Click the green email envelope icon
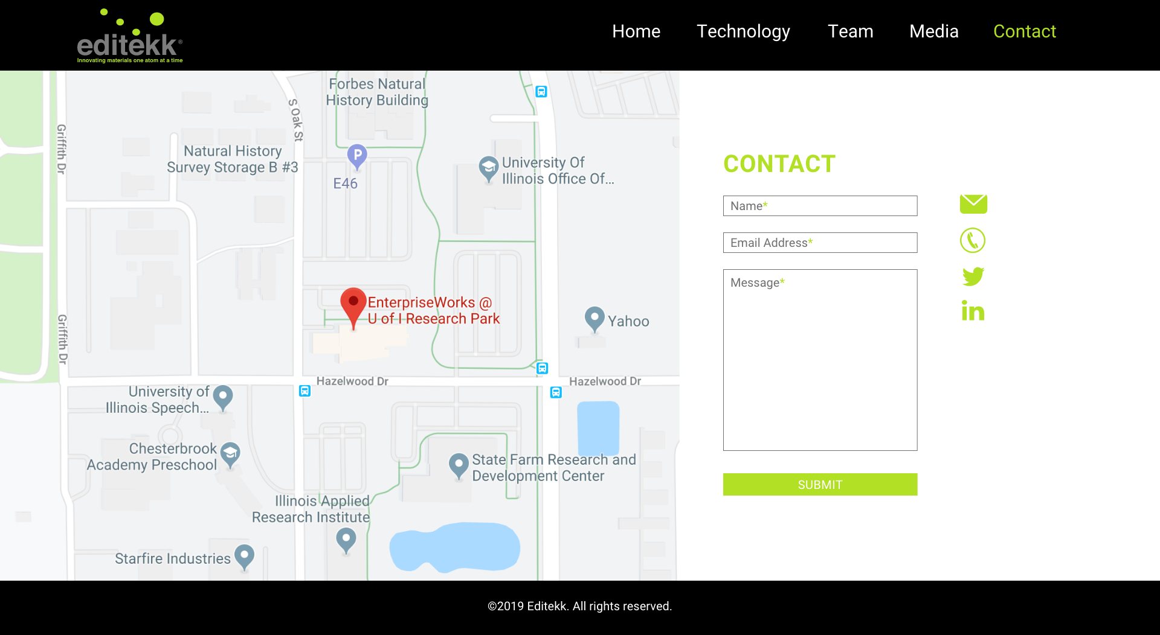 tap(973, 204)
